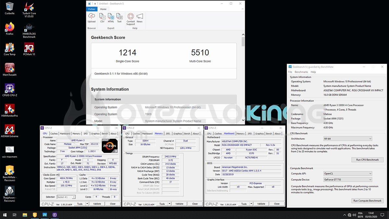Screen dimensions: 389x219
Task: Click the Geekbench results vertical scrollbar thumb
Action: click(243, 42)
